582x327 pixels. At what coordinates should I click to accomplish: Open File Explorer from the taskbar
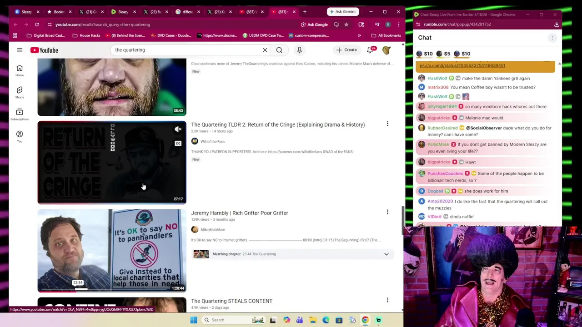pos(313,320)
